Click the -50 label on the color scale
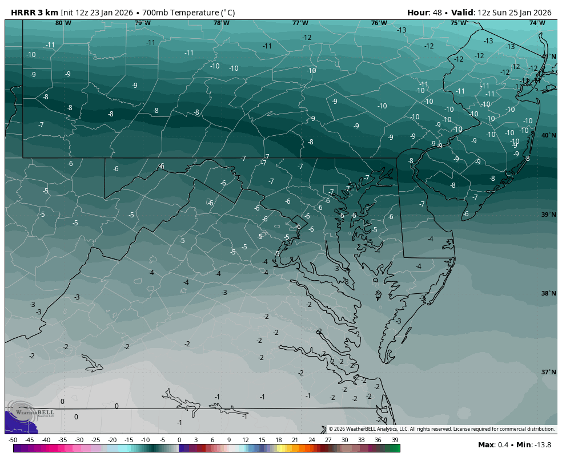 click(13, 440)
